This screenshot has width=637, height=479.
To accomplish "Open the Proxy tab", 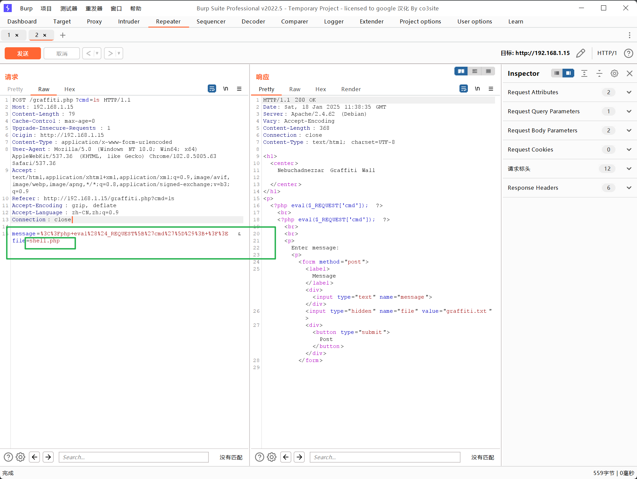I will (x=94, y=21).
